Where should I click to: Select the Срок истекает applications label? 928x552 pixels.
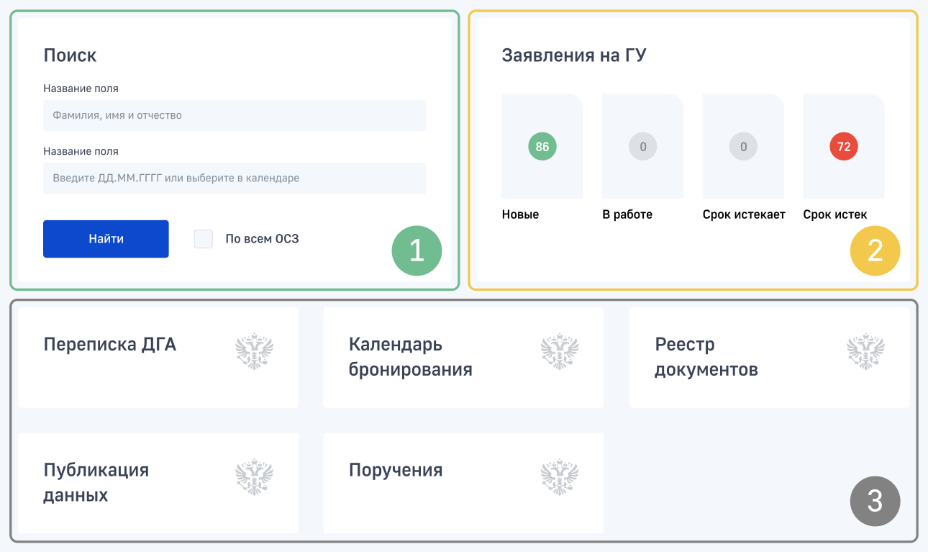(x=744, y=214)
